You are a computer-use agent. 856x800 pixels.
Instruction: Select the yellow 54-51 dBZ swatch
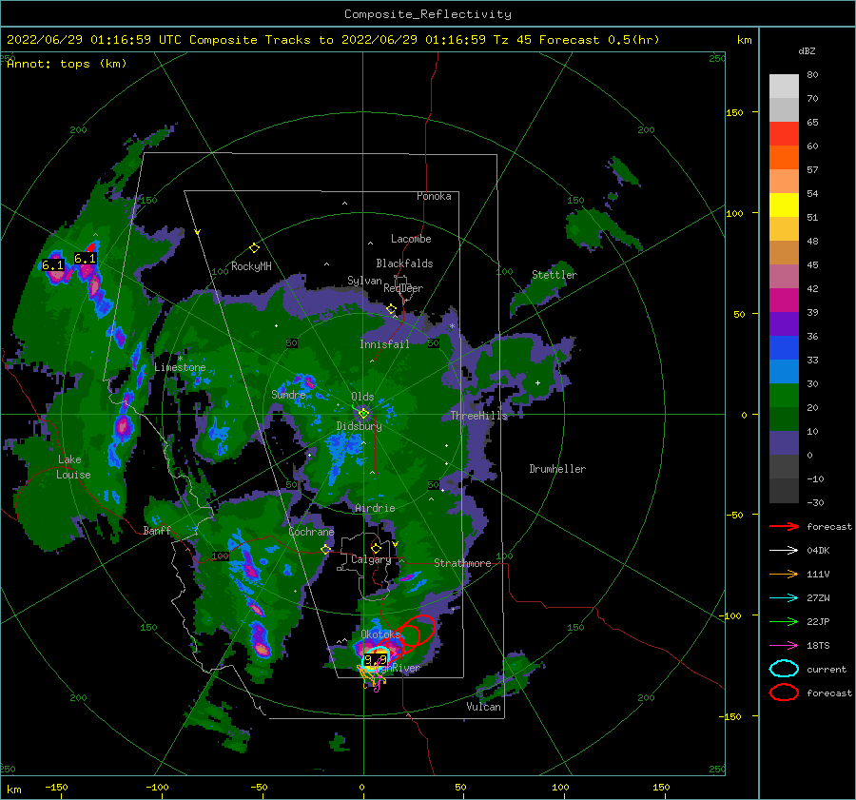pos(784,205)
